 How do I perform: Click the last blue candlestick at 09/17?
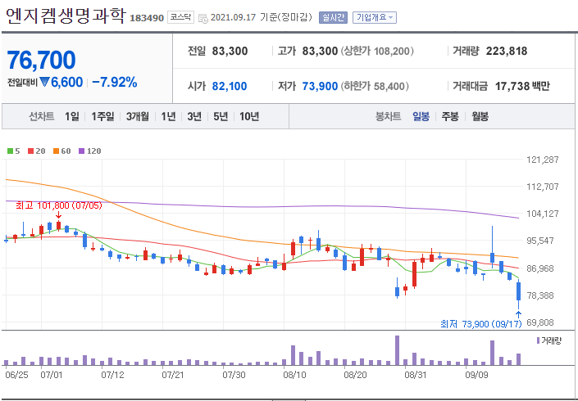click(x=518, y=291)
